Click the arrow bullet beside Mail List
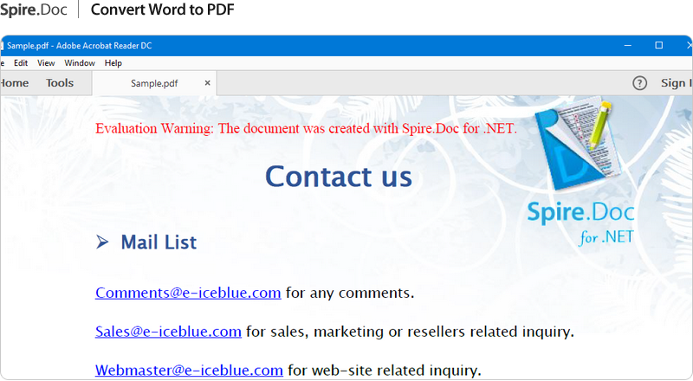Screen dimensions: 693x381 pos(103,242)
